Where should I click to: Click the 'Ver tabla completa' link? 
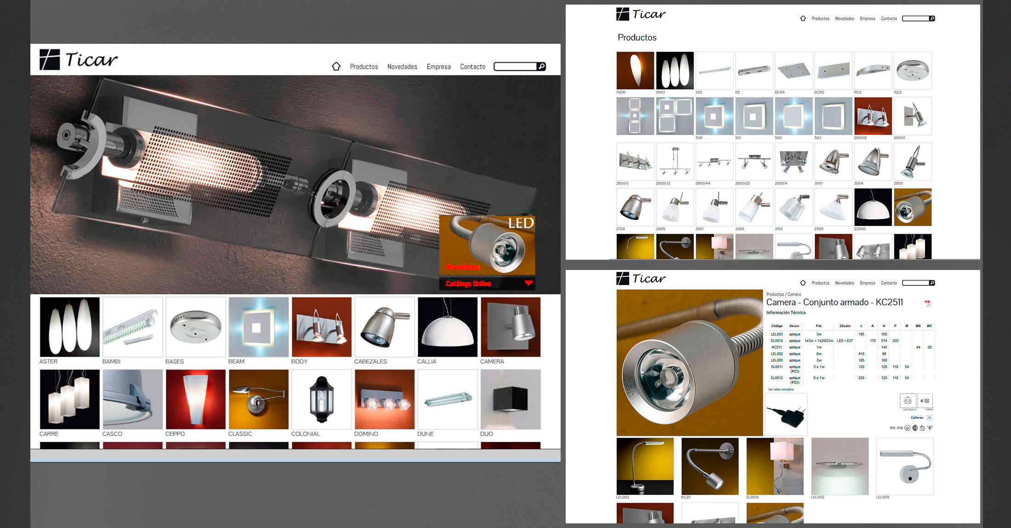(x=780, y=389)
